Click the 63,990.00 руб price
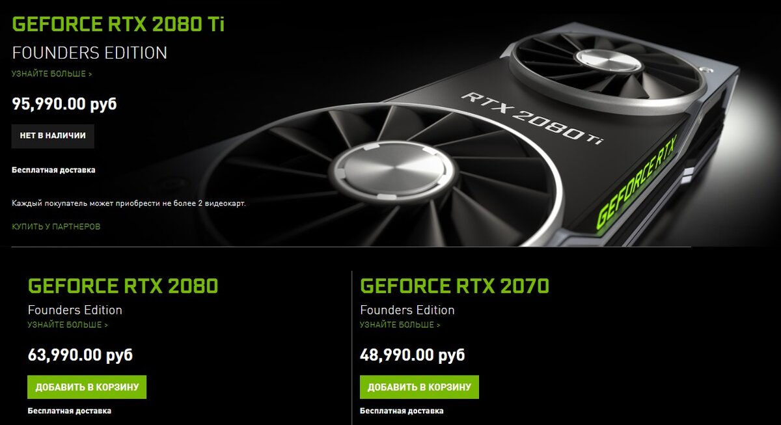The height and width of the screenshot is (425, 781). pyautogui.click(x=80, y=355)
